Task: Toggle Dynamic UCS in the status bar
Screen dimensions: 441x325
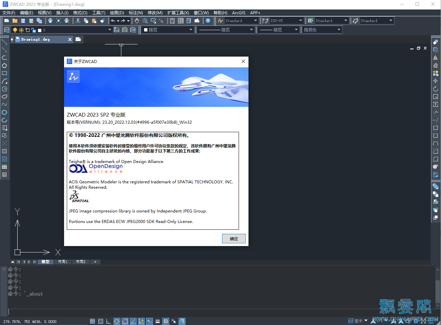Action: 141,321
